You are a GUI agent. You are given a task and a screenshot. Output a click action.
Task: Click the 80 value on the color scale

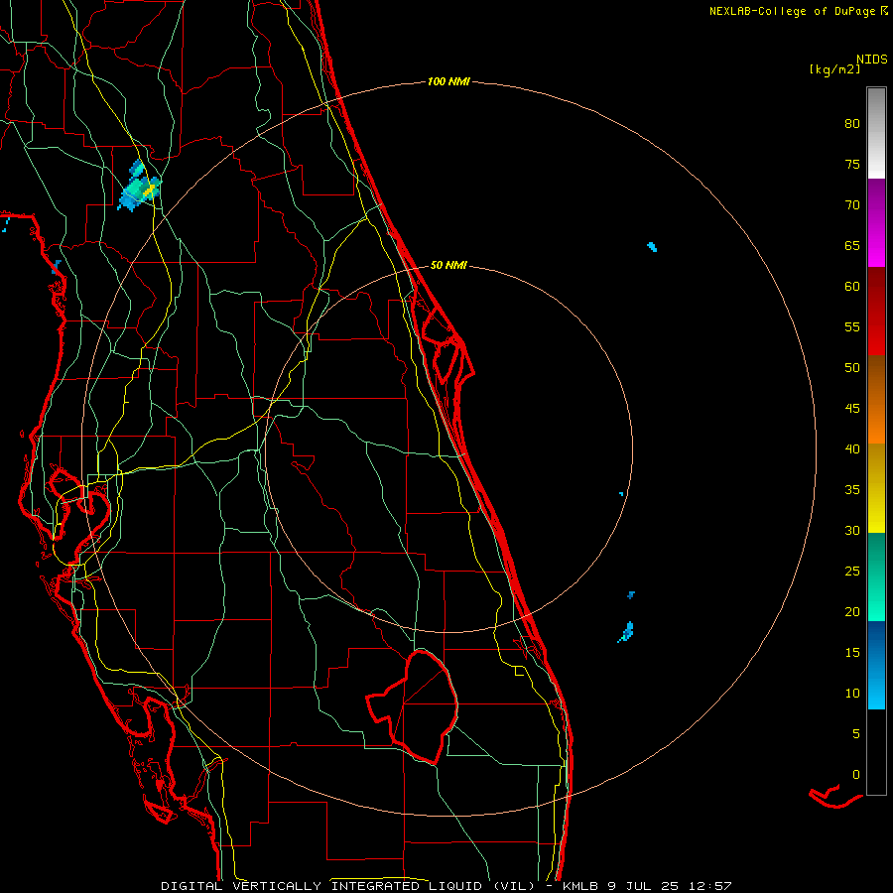tap(852, 124)
